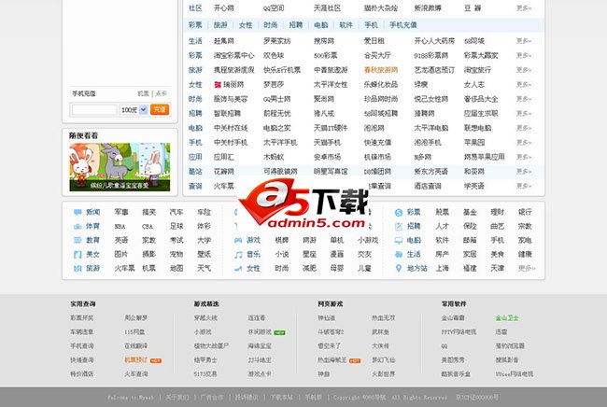
Task: Click the 体育 sports category icon
Action: pyautogui.click(x=78, y=226)
